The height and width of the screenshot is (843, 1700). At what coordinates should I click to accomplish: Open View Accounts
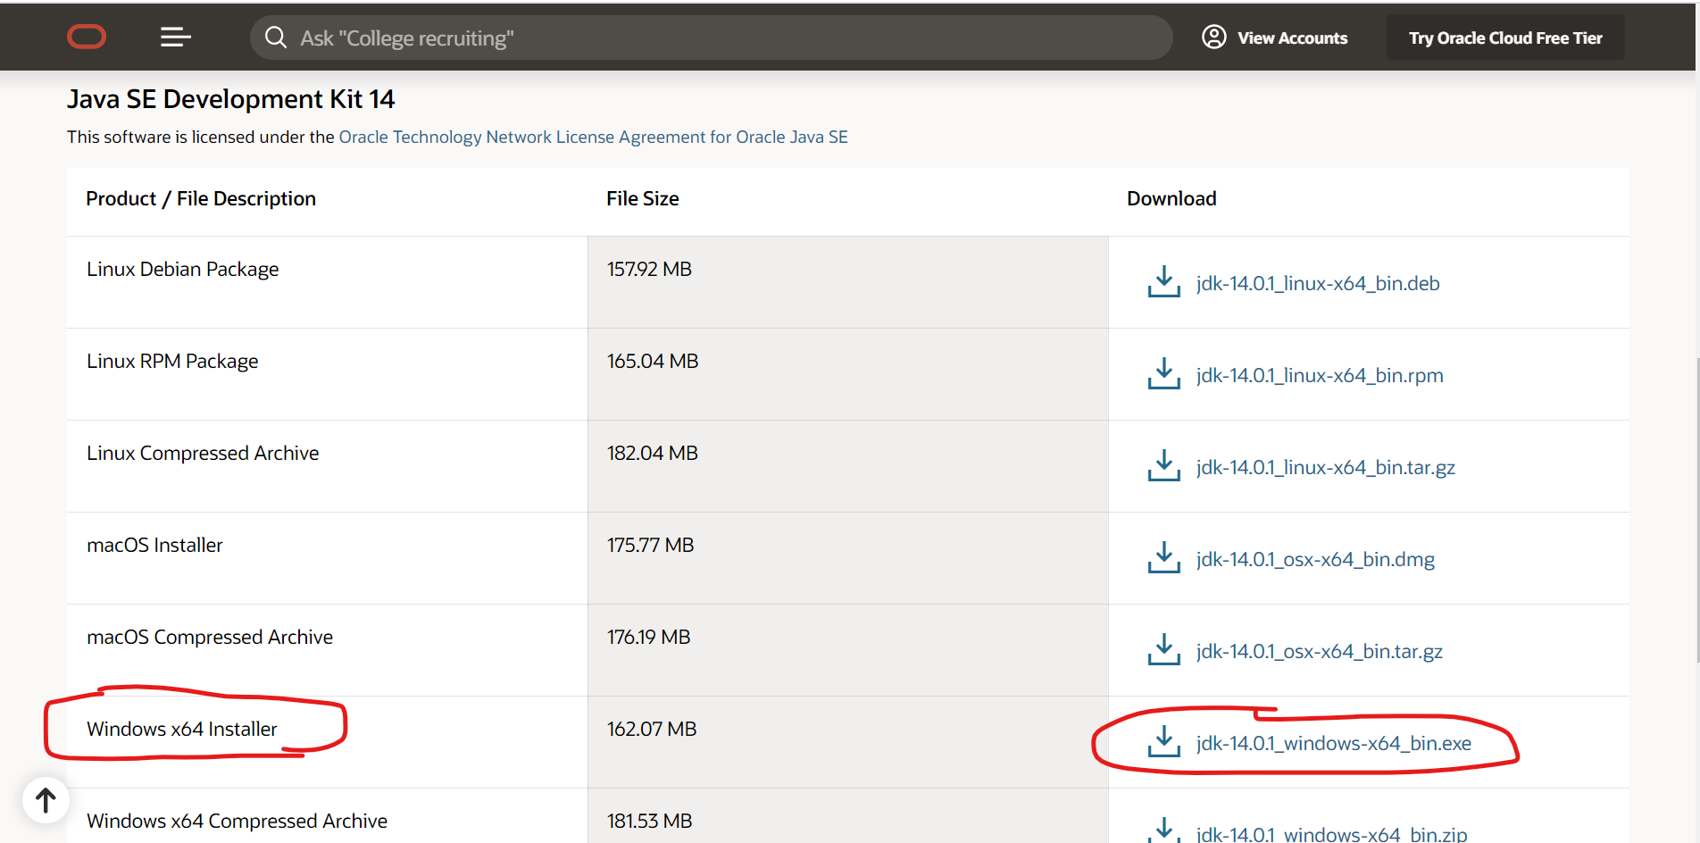[x=1274, y=38]
